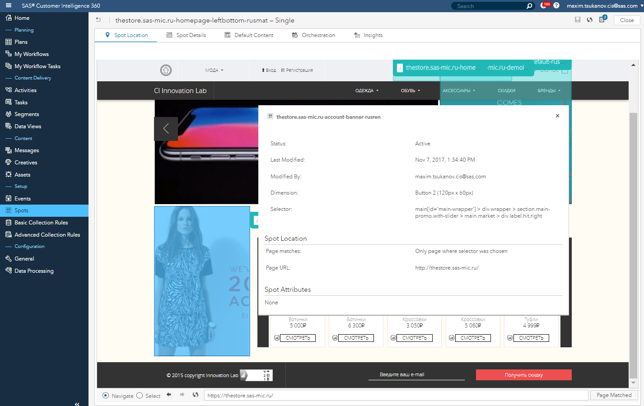Click the phone banner image
This screenshot has width=644, height=406.
click(206, 152)
